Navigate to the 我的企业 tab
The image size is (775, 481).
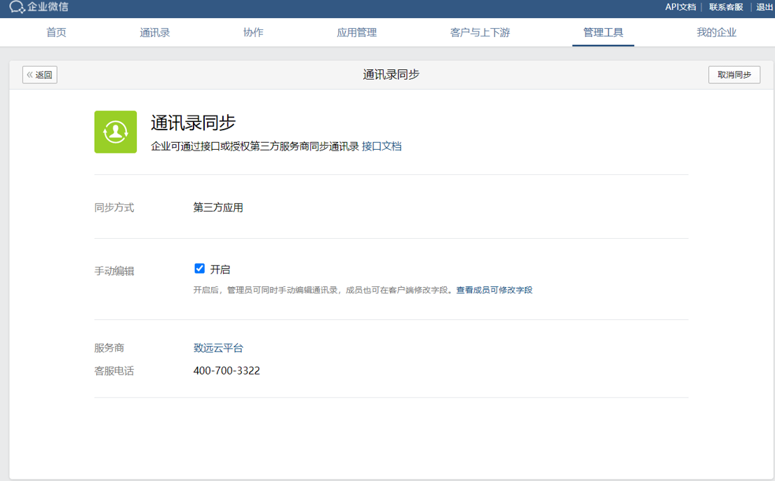coord(716,33)
